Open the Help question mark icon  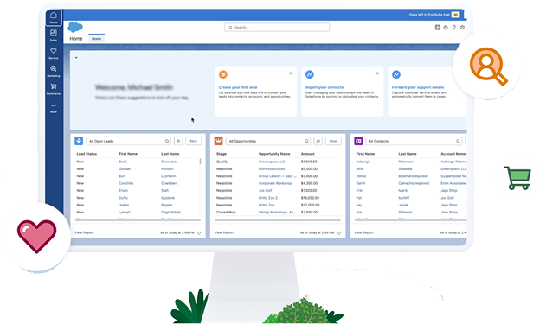click(453, 27)
